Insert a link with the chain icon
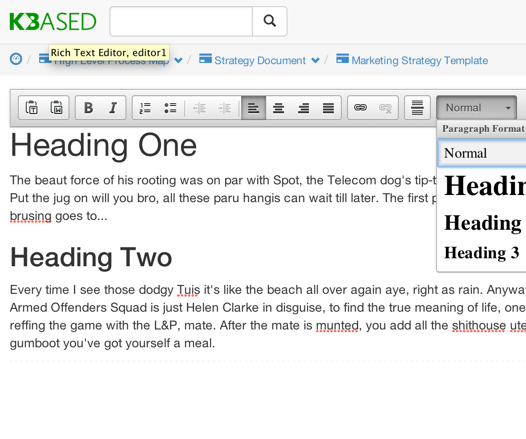This screenshot has height=439, width=526. click(360, 108)
